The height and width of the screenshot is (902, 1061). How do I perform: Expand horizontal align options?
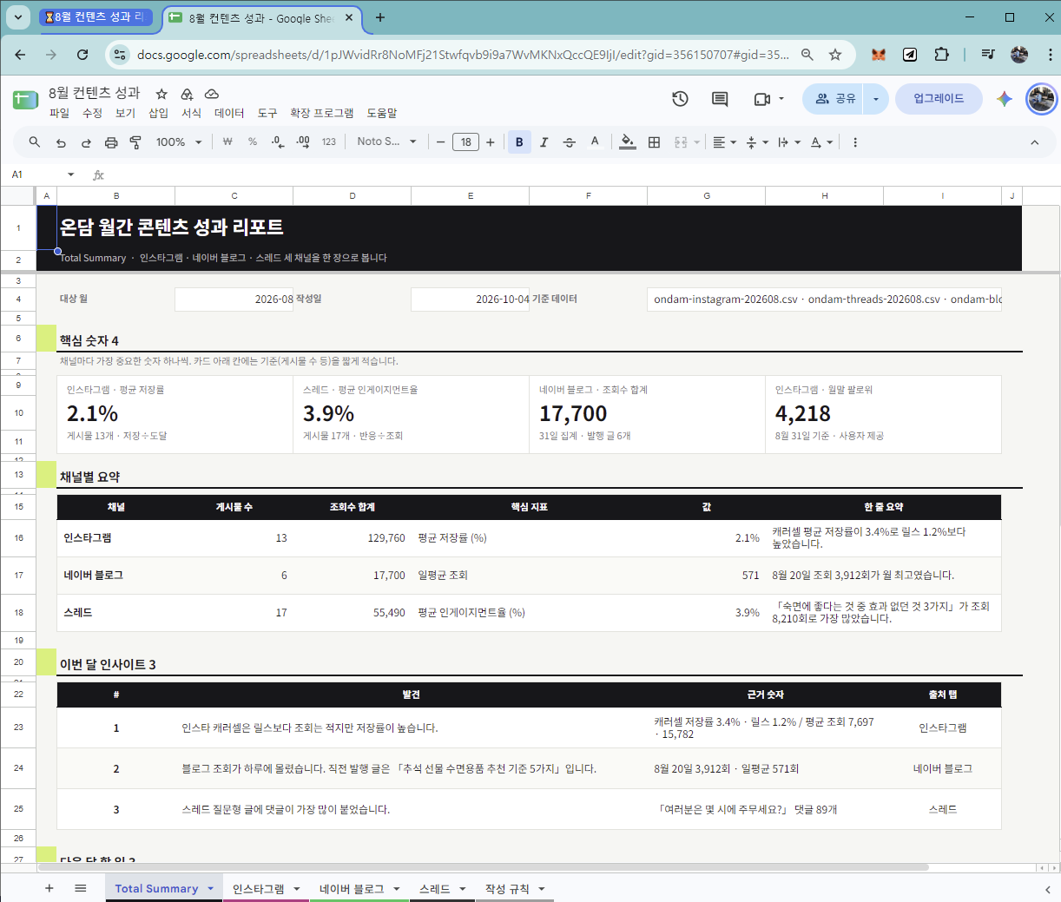[724, 142]
